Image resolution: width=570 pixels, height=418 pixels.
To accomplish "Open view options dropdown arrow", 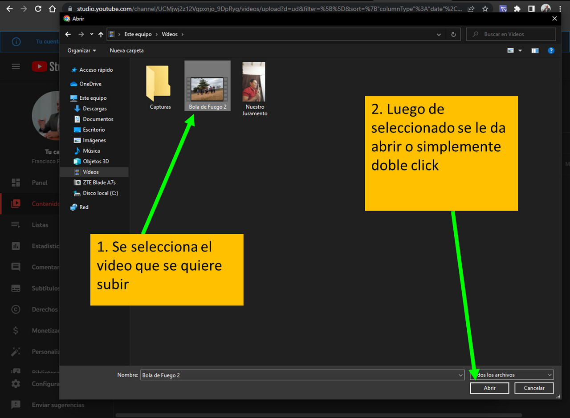I will 520,51.
